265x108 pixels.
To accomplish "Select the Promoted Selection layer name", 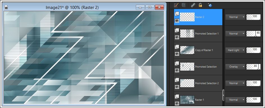I will pyautogui.click(x=206, y=67).
